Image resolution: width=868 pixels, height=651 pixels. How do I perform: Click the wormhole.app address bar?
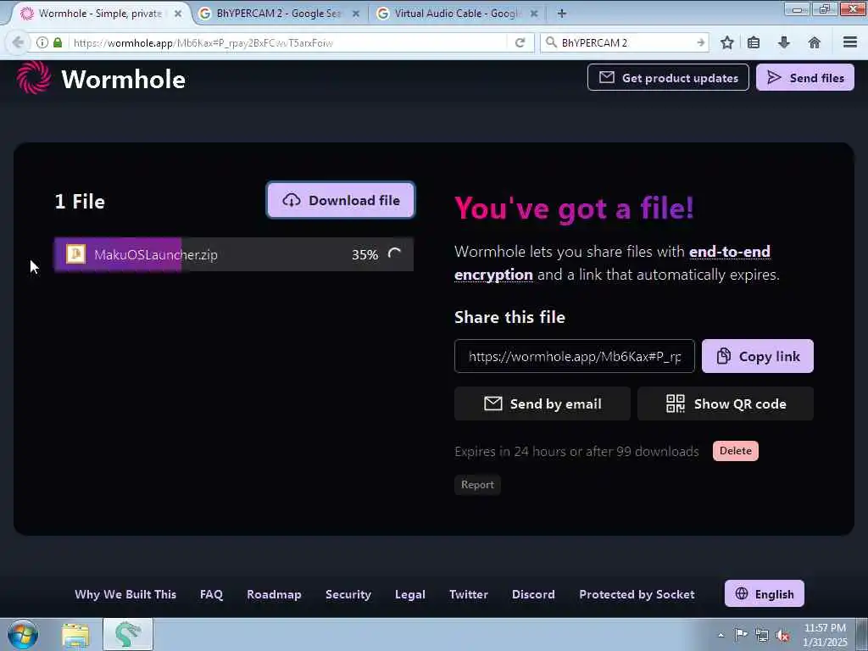288,42
